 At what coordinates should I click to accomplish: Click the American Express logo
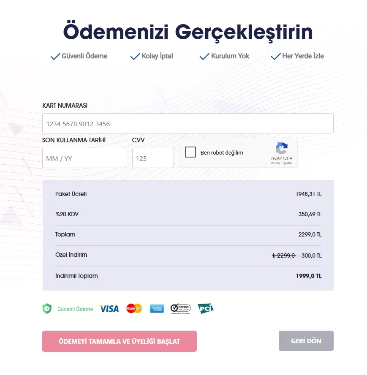click(157, 309)
